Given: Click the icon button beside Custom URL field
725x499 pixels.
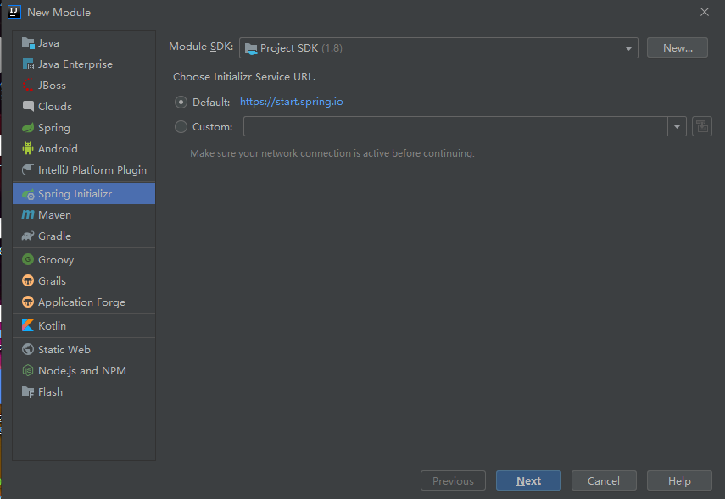Looking at the screenshot, I should tap(702, 126).
